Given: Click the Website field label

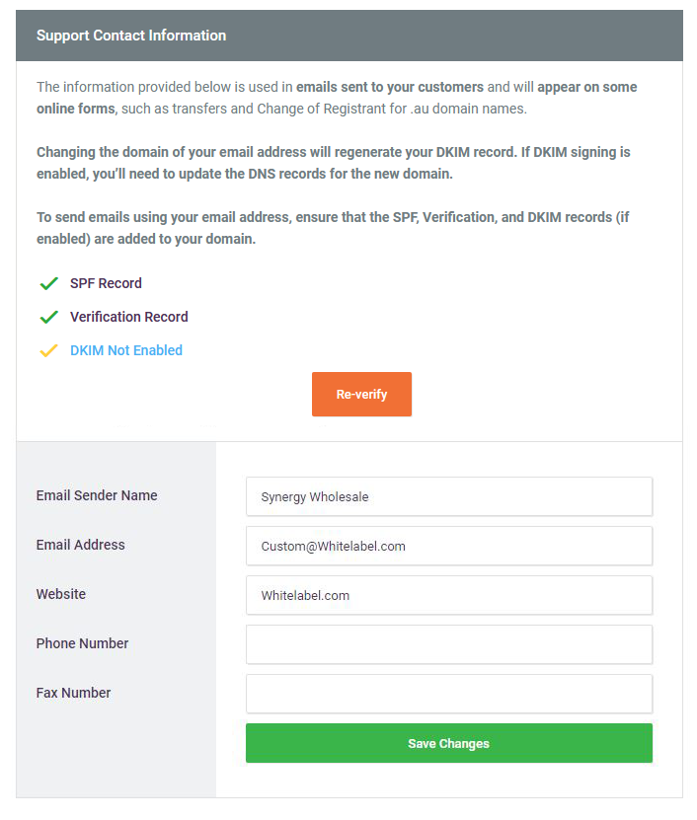Looking at the screenshot, I should [x=61, y=594].
